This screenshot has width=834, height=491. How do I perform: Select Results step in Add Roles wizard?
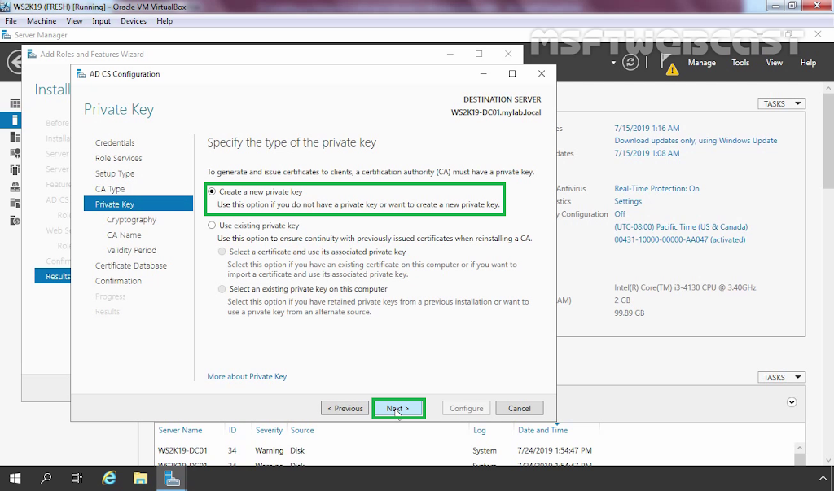coord(53,276)
